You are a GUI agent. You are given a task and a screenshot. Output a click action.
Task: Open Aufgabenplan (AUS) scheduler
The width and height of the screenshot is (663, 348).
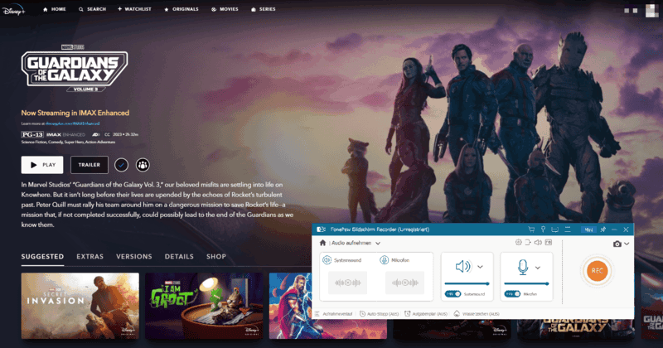coord(426,314)
